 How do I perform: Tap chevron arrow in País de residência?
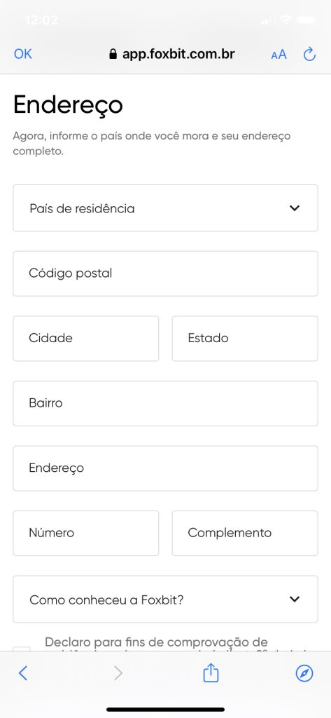pyautogui.click(x=295, y=208)
